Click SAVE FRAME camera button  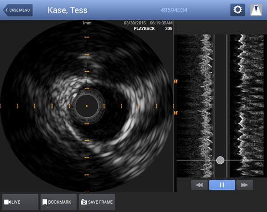(x=97, y=202)
